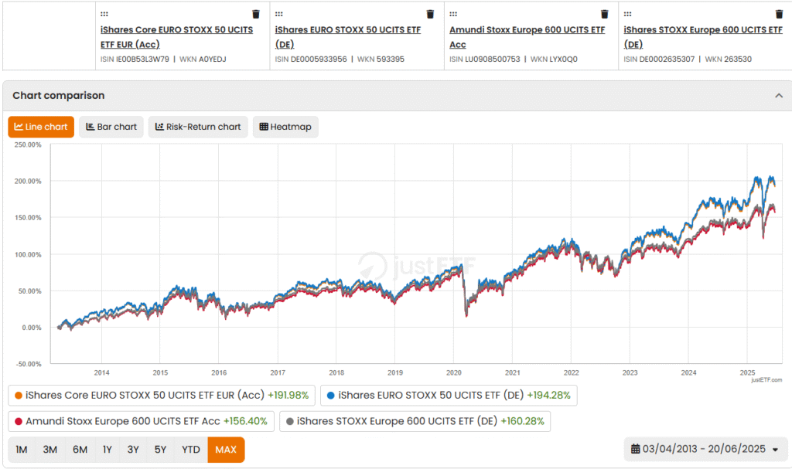The image size is (792, 469).
Task: Set chart period to 5Y
Action: coord(160,450)
